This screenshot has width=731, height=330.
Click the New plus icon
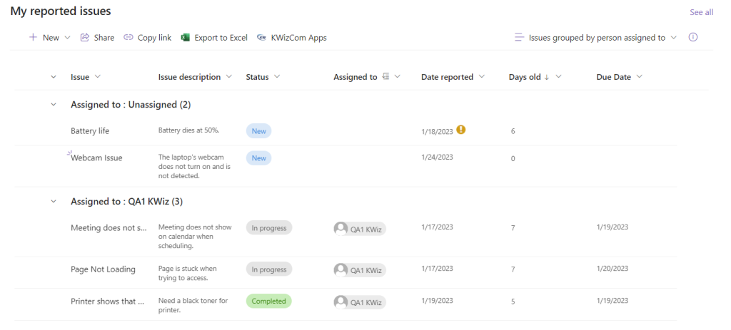(33, 38)
